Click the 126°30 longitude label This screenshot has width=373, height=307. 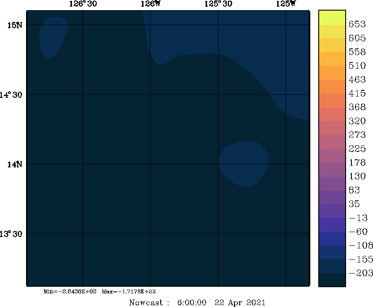(x=83, y=4)
